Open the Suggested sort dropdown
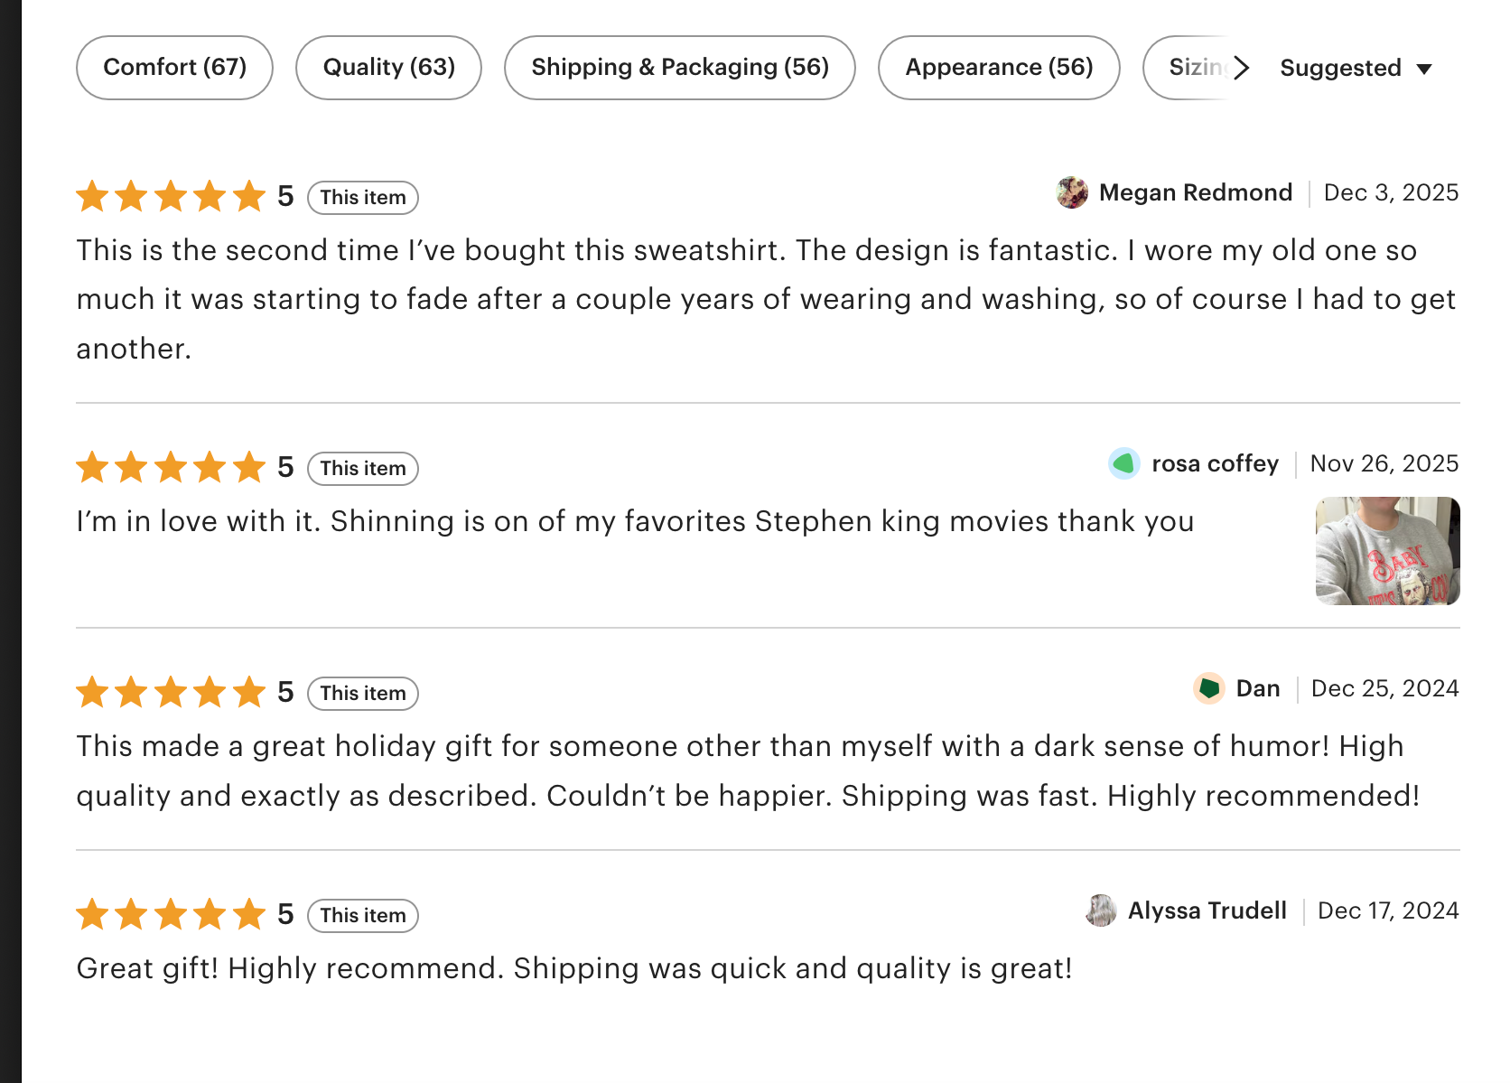 click(1340, 69)
